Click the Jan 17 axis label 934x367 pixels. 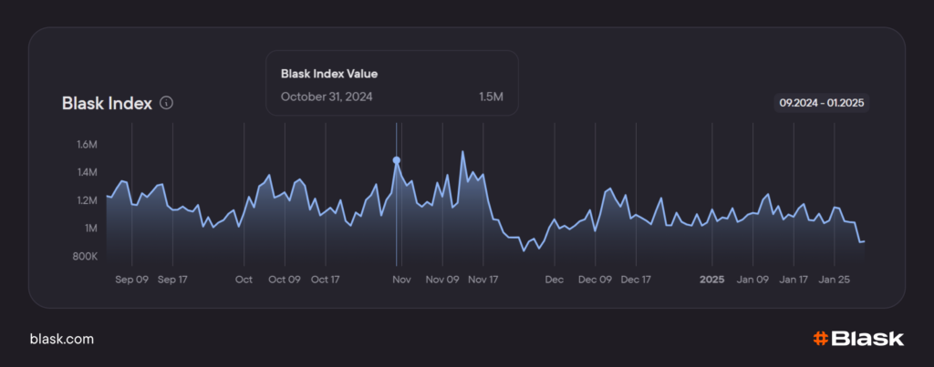tap(793, 280)
